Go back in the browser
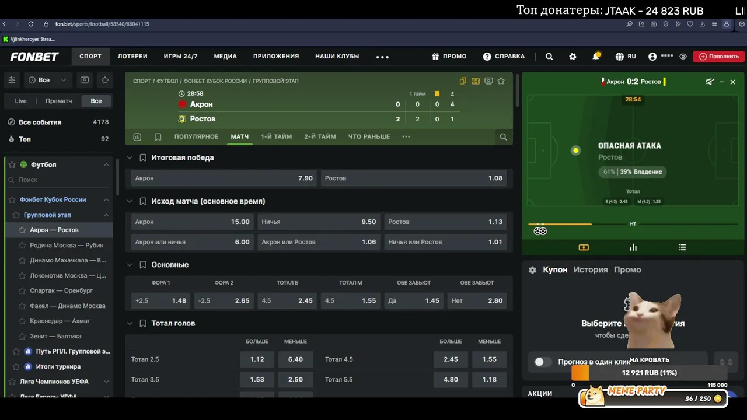Screen dimensions: 747x420 tap(5, 24)
